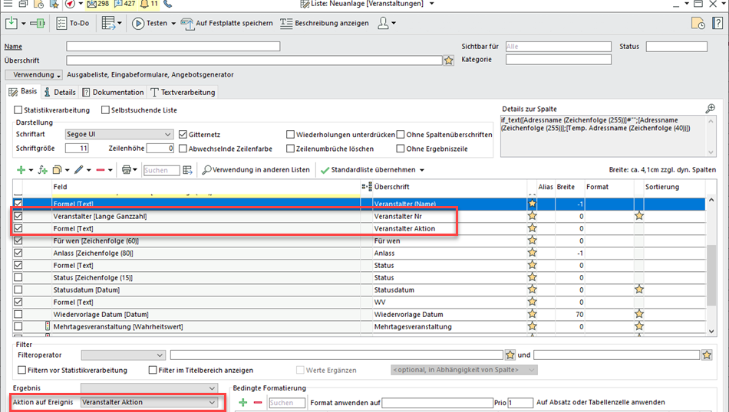The width and height of the screenshot is (729, 412).
Task: Toggle the Gitternetz checkbox
Action: [183, 135]
